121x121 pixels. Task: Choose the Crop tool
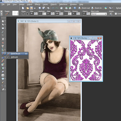click(3, 35)
